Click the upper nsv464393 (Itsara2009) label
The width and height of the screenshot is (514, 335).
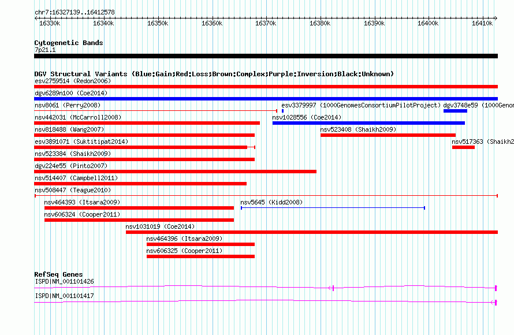[82, 202]
